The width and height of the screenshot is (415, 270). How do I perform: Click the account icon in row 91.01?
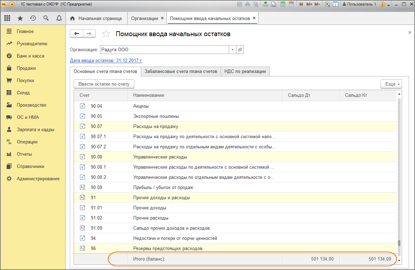(82, 208)
